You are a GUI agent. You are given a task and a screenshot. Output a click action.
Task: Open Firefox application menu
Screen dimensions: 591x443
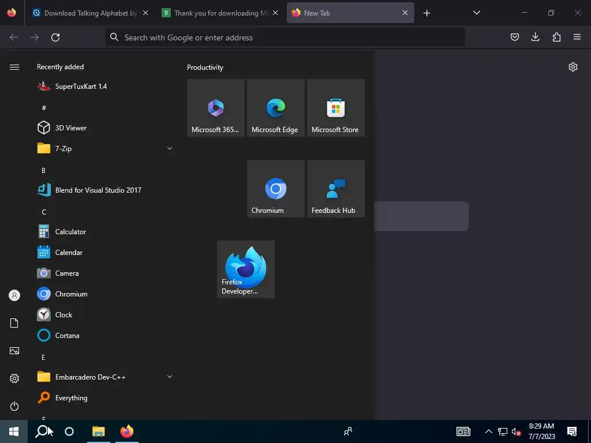point(577,37)
